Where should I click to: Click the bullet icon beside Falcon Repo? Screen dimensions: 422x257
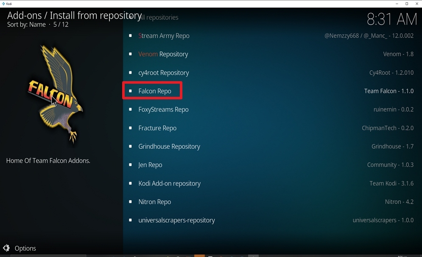point(130,91)
